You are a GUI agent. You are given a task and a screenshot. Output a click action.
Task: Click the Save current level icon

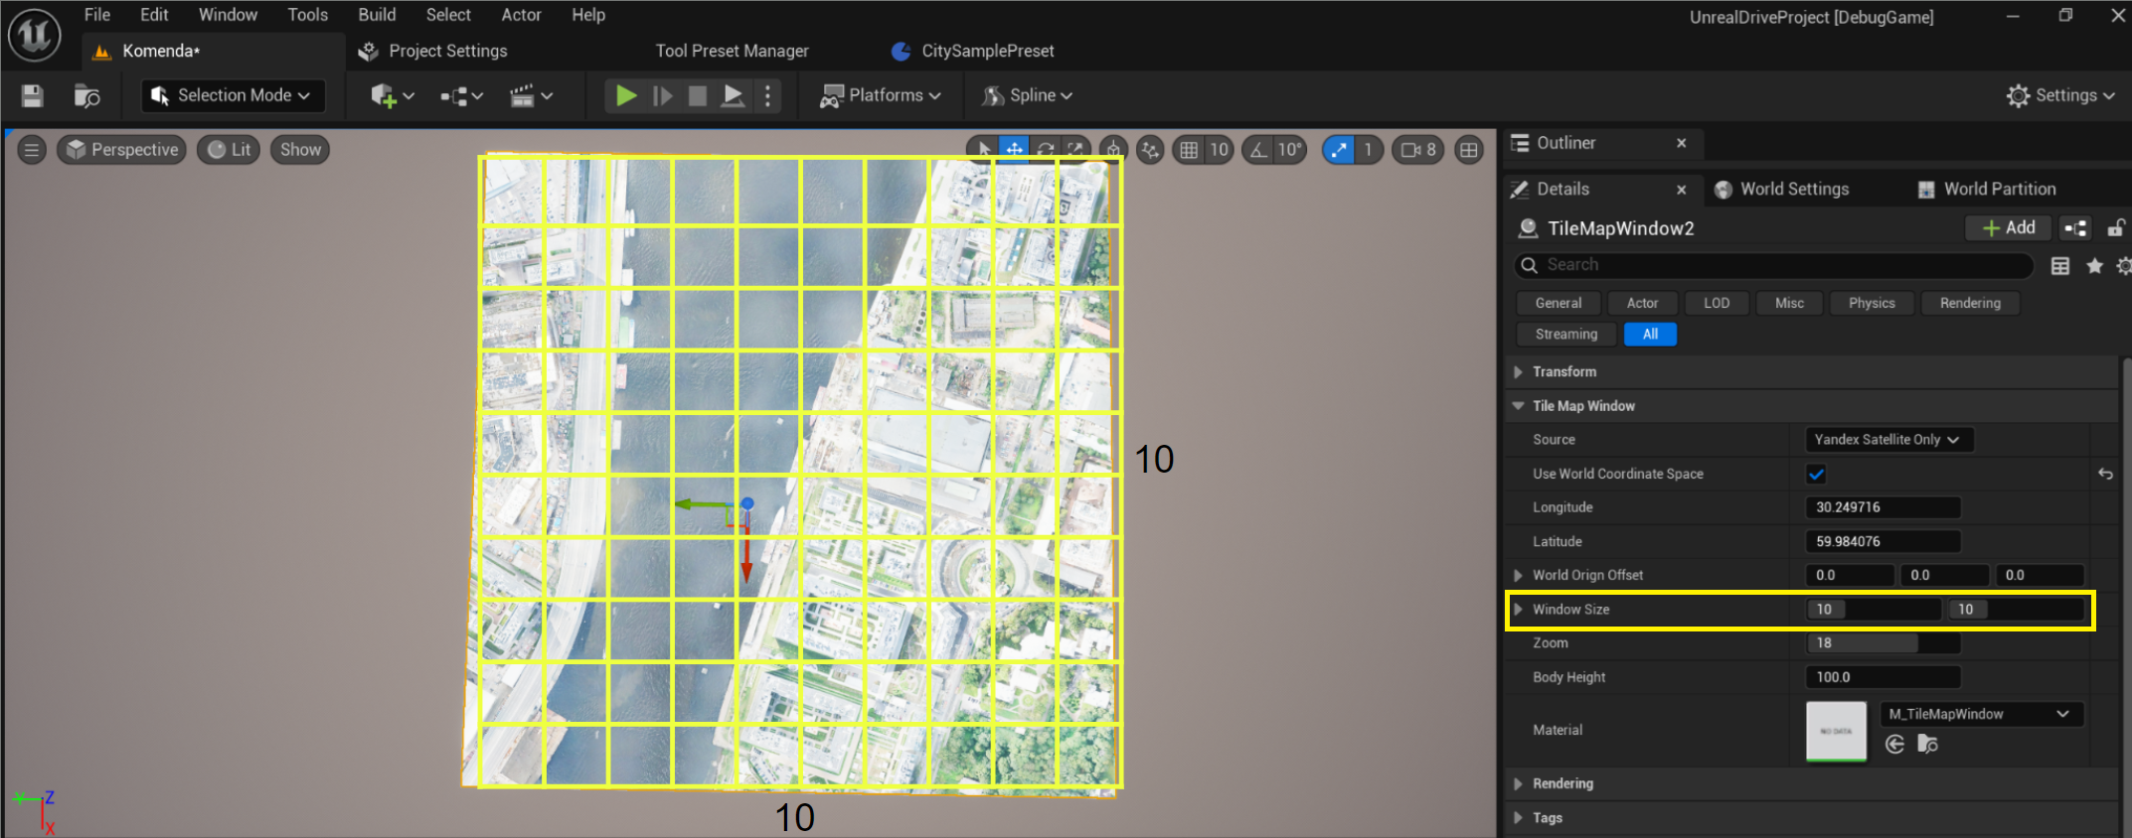[x=33, y=95]
